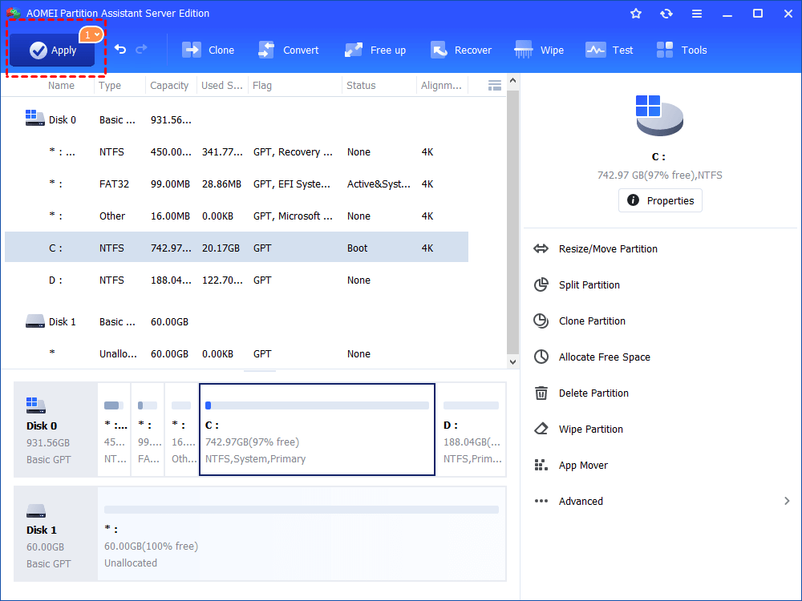The height and width of the screenshot is (601, 802).
Task: Click the Advanced three-dots icon
Action: (541, 501)
